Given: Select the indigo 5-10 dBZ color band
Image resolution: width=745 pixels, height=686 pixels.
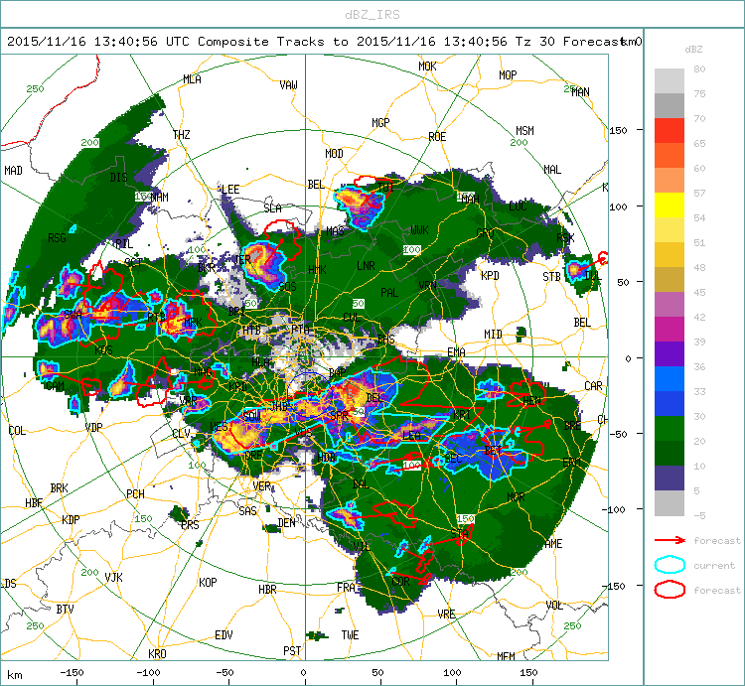Looking at the screenshot, I should 669,479.
